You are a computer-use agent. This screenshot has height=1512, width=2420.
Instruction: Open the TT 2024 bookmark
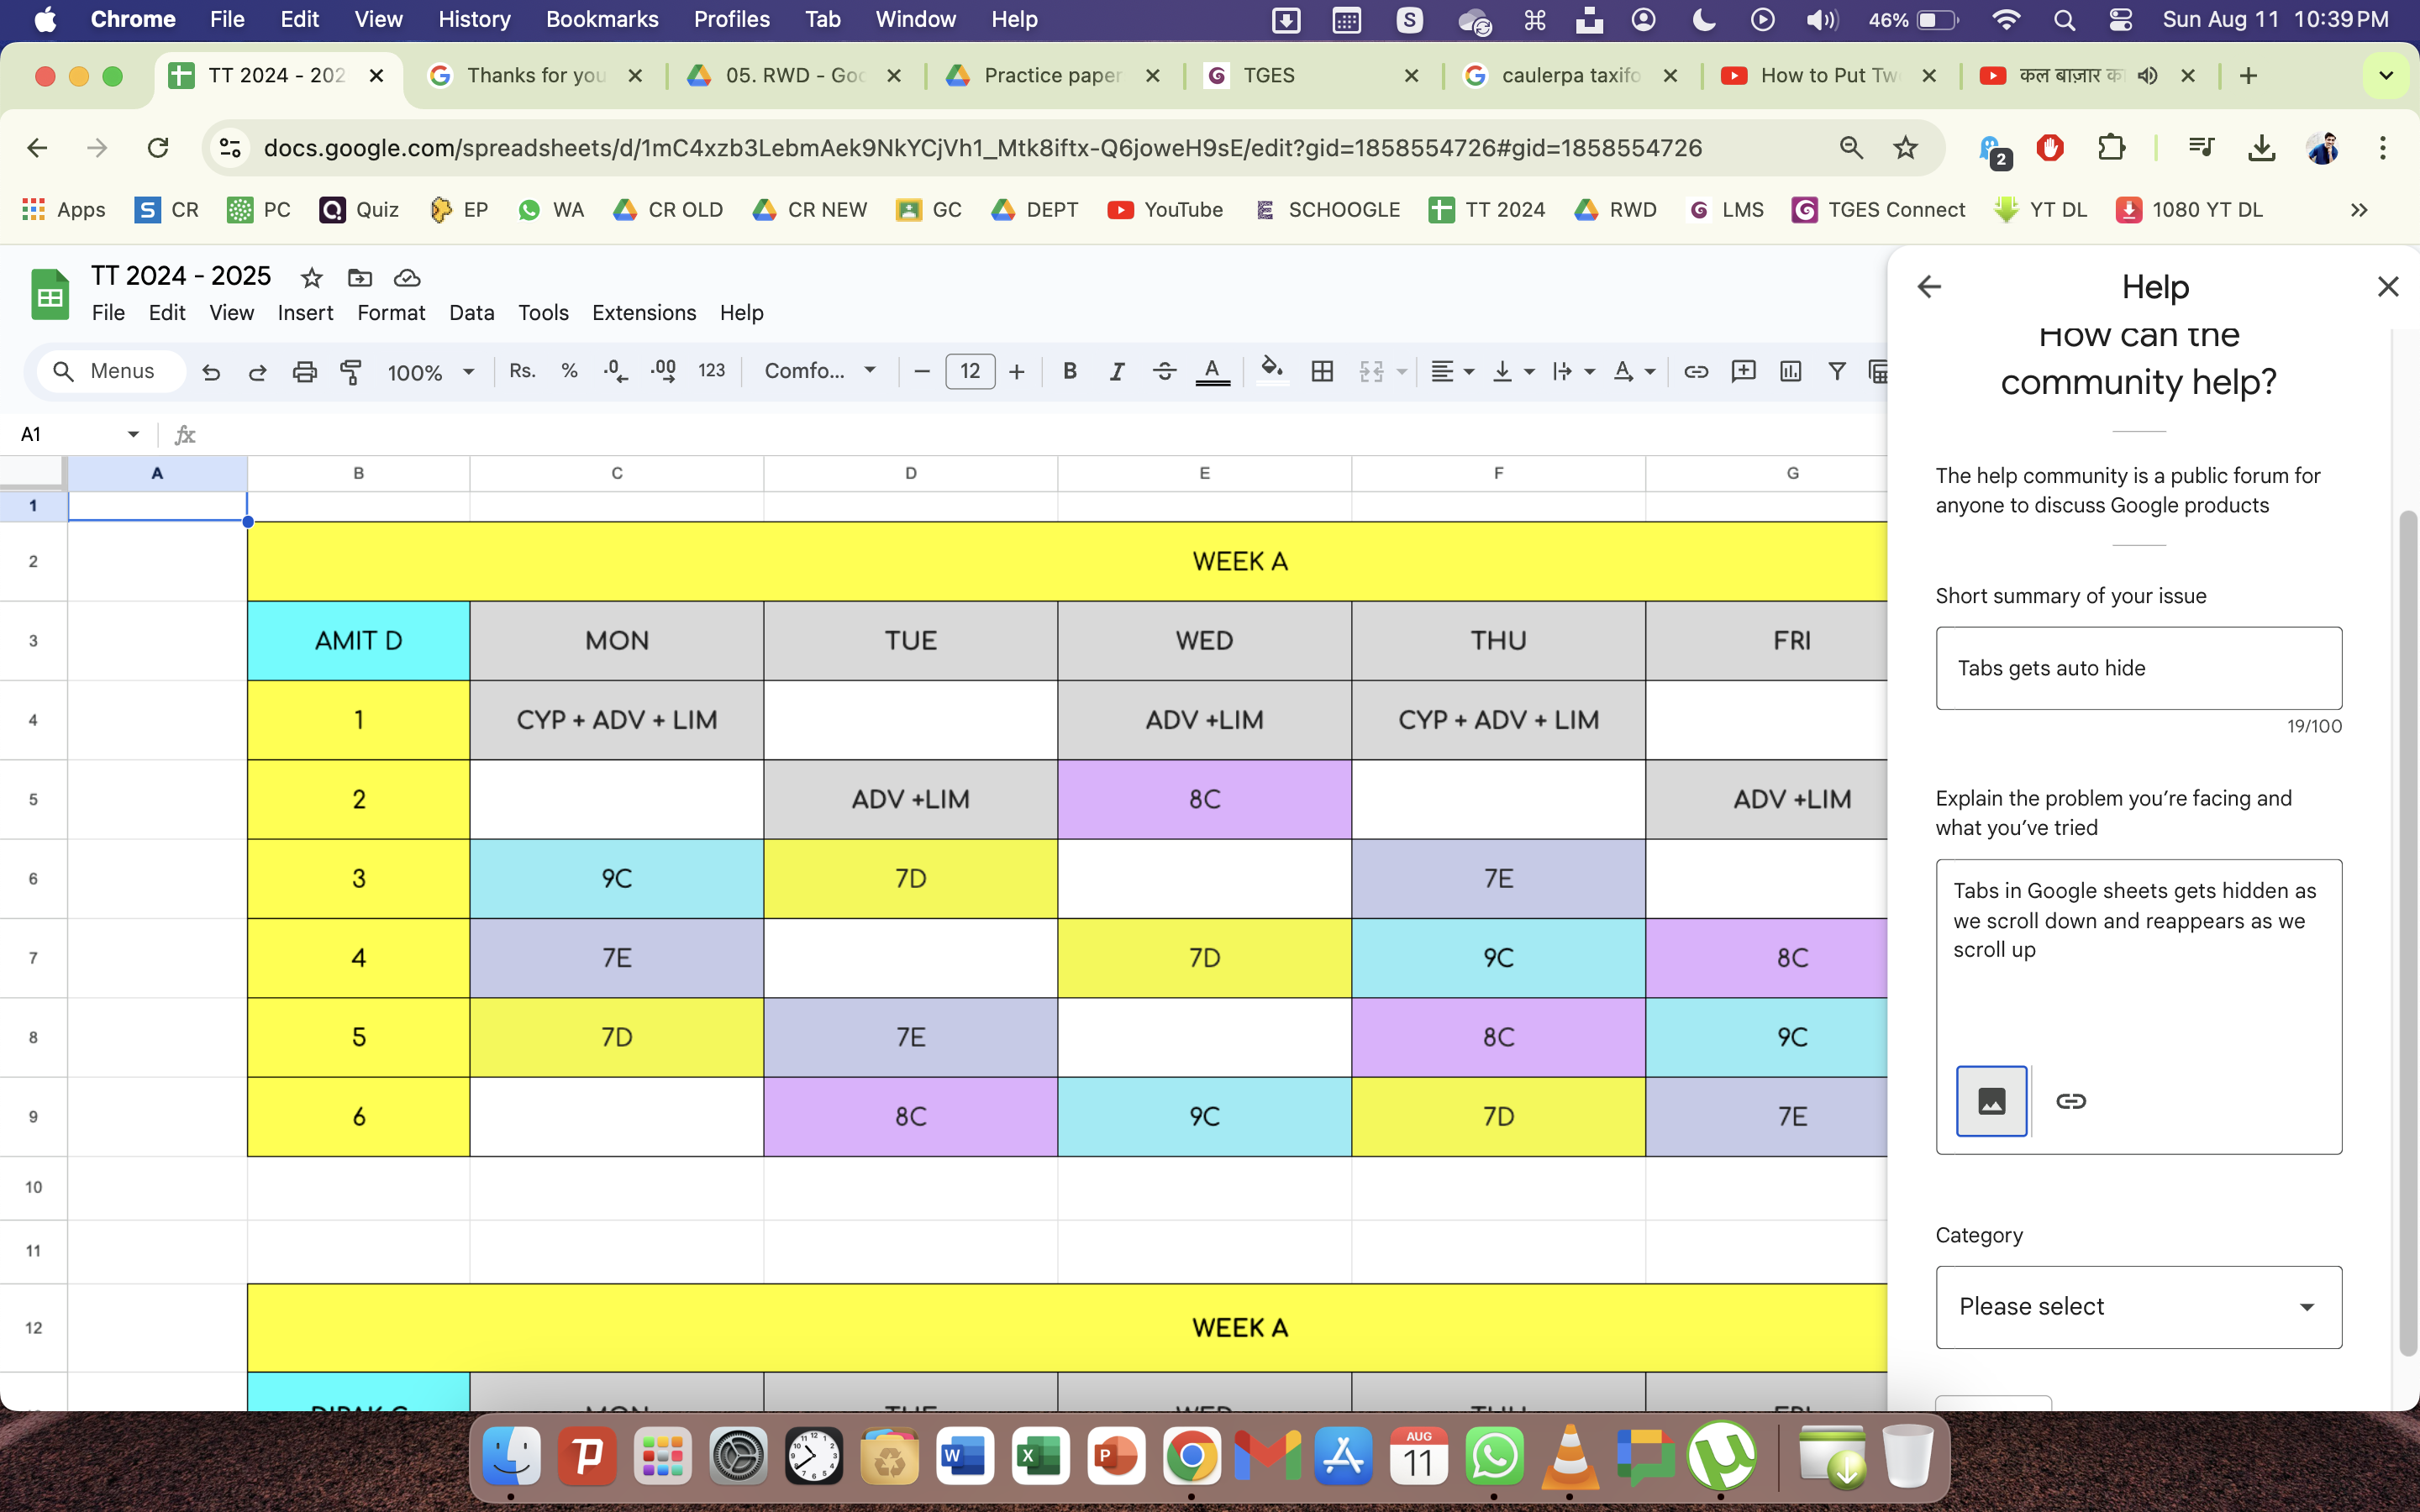point(1487,210)
